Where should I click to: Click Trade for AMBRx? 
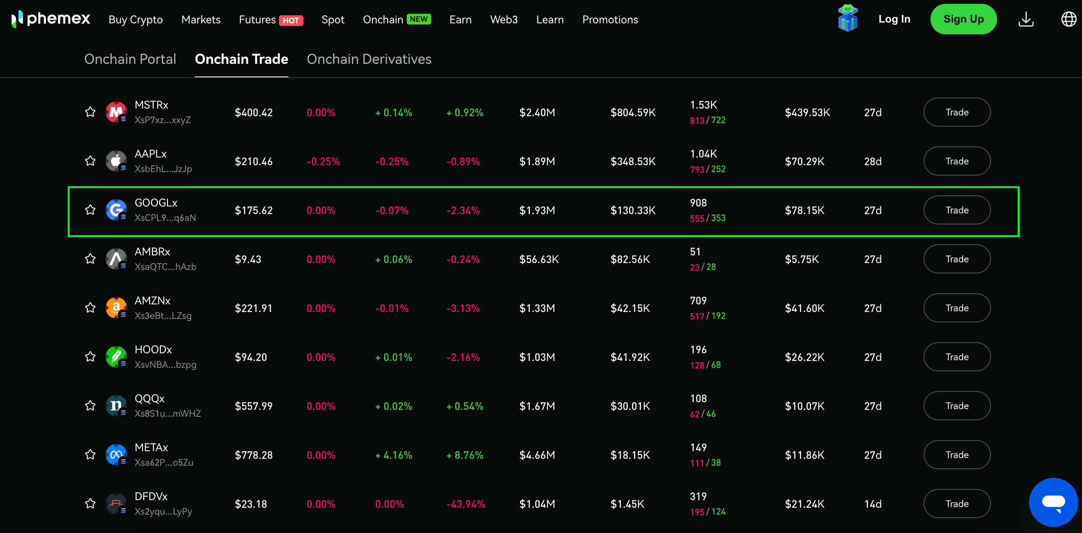click(957, 259)
